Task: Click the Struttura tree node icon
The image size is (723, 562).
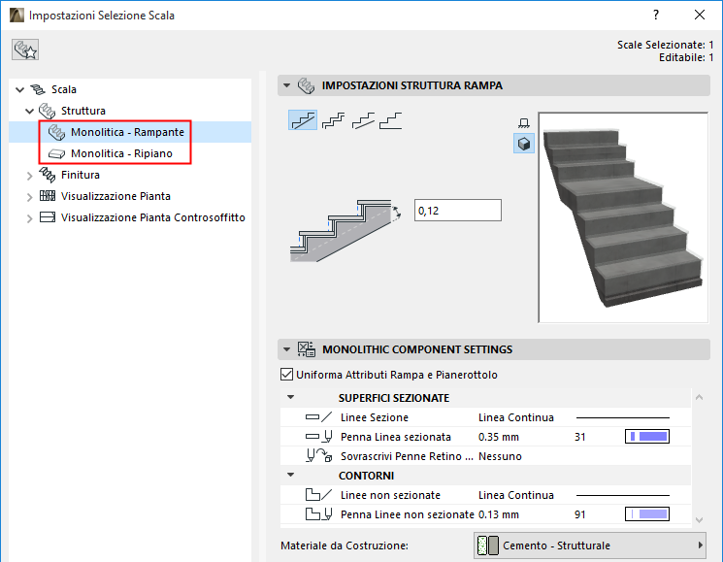Action: (x=47, y=111)
